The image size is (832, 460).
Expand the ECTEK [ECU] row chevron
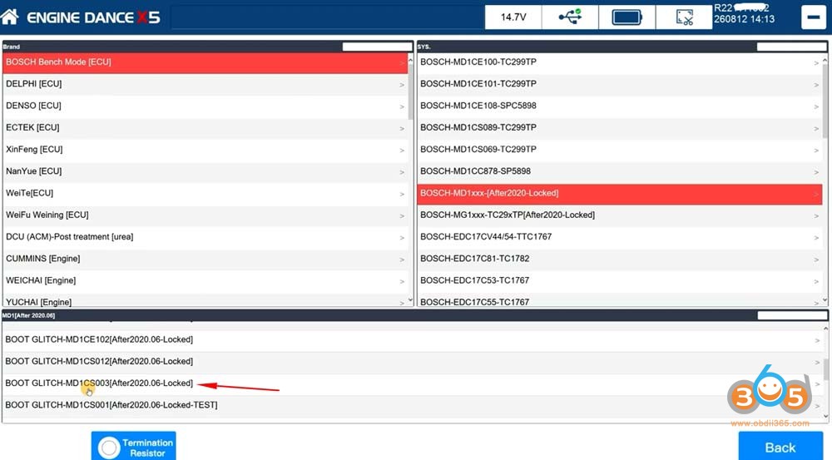pyautogui.click(x=402, y=128)
